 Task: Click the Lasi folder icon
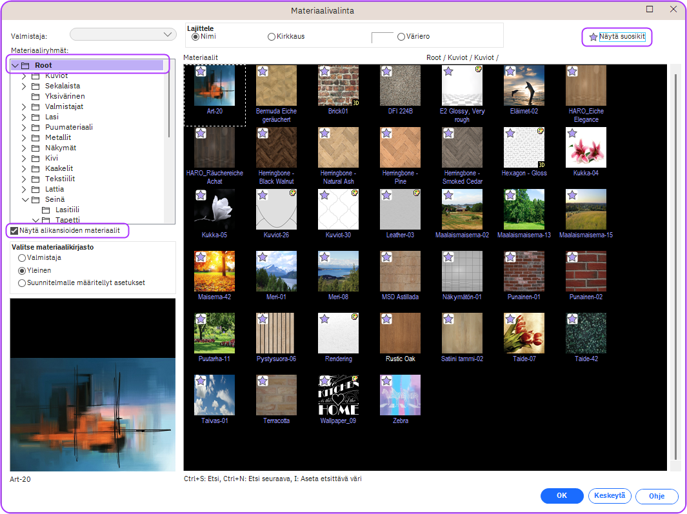tap(35, 117)
